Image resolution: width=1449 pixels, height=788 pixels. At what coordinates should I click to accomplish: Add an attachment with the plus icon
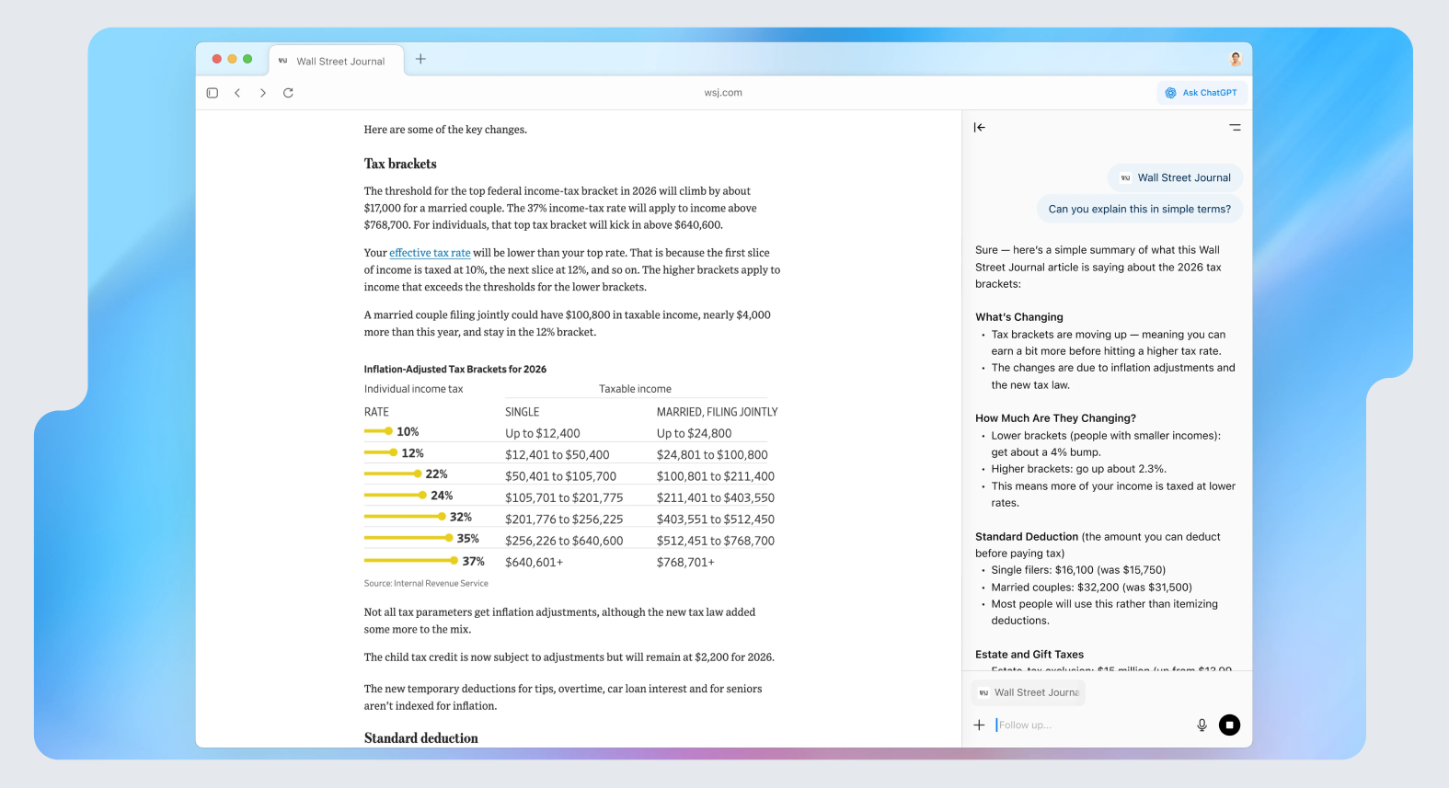point(979,725)
